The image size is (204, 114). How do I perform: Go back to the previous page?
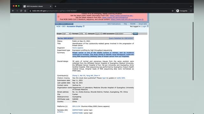pyautogui.click(x=13, y=11)
